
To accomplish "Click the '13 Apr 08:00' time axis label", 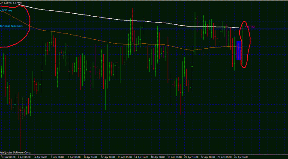I will 125,157.
